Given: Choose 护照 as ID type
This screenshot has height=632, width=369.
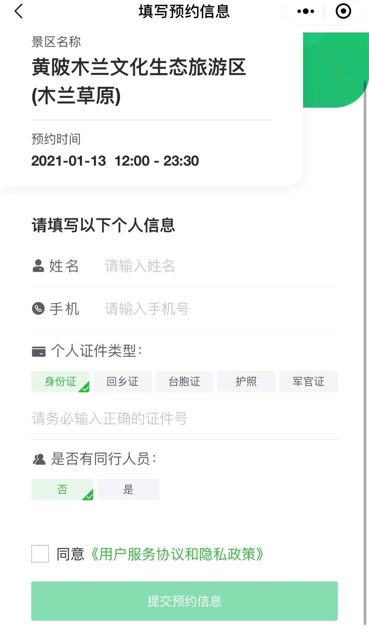Looking at the screenshot, I should (x=246, y=381).
